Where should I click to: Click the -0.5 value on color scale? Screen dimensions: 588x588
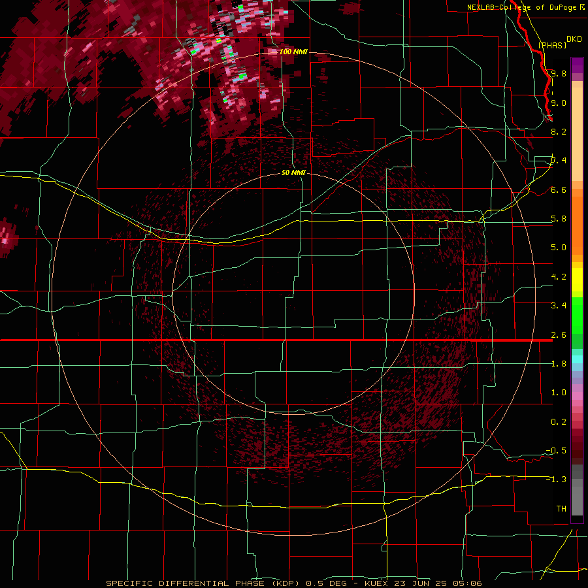point(556,451)
